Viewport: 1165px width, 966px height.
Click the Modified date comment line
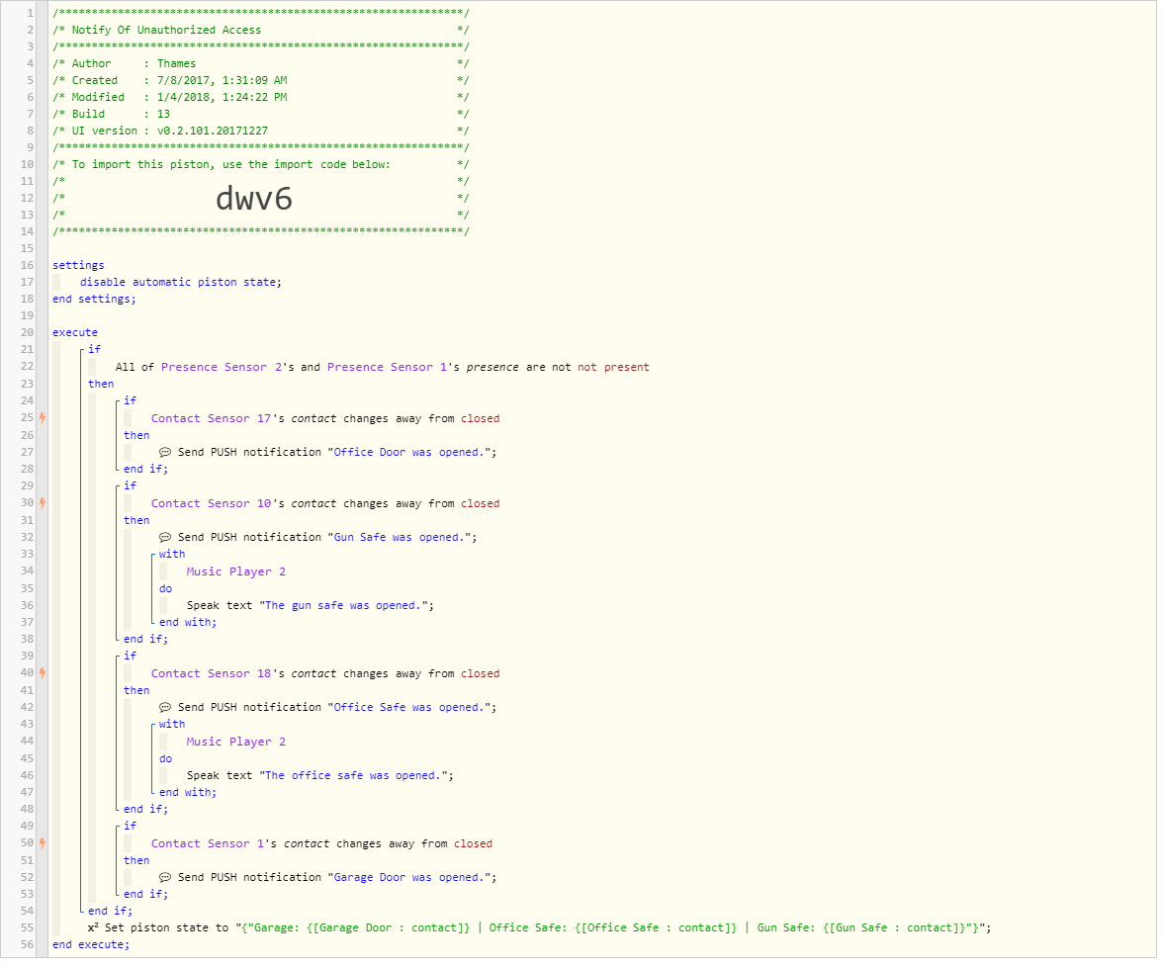[261, 97]
